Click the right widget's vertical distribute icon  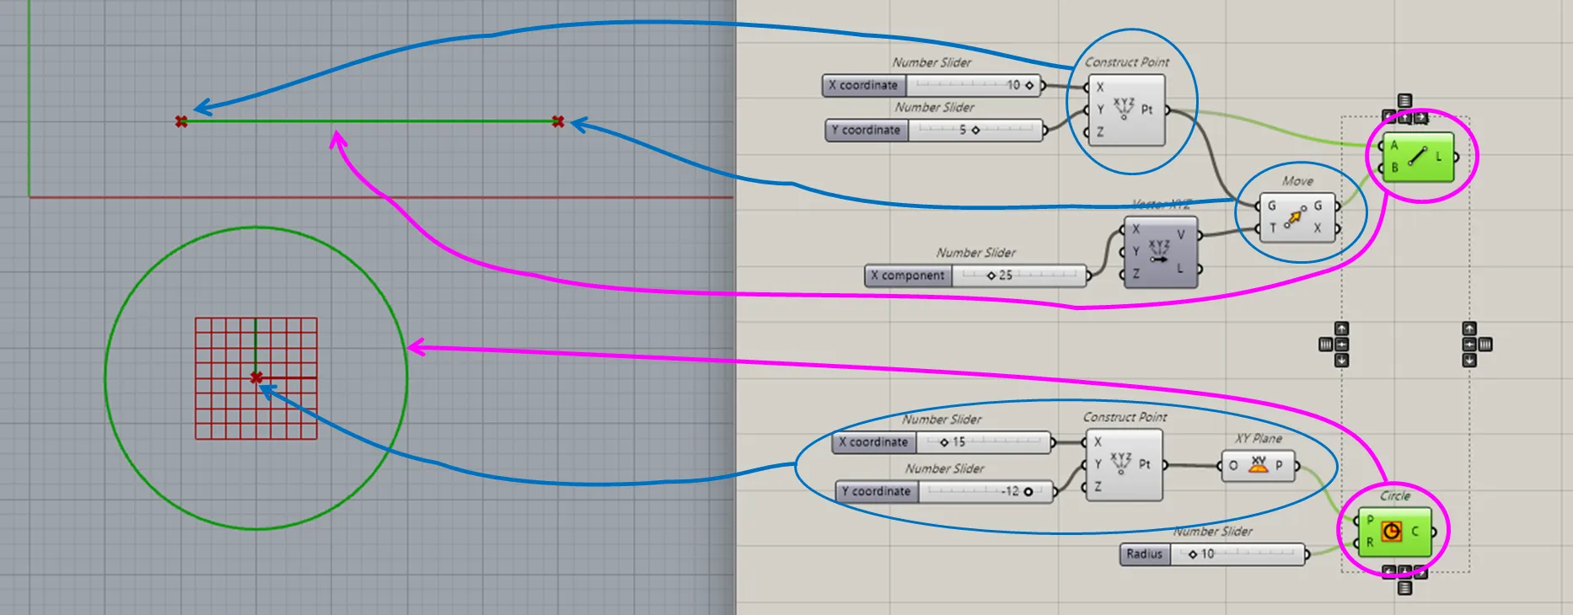1485,345
